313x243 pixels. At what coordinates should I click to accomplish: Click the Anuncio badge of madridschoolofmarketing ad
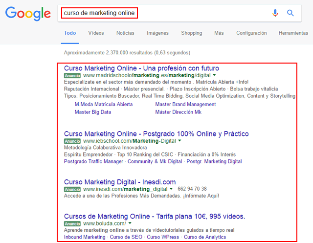coord(72,76)
